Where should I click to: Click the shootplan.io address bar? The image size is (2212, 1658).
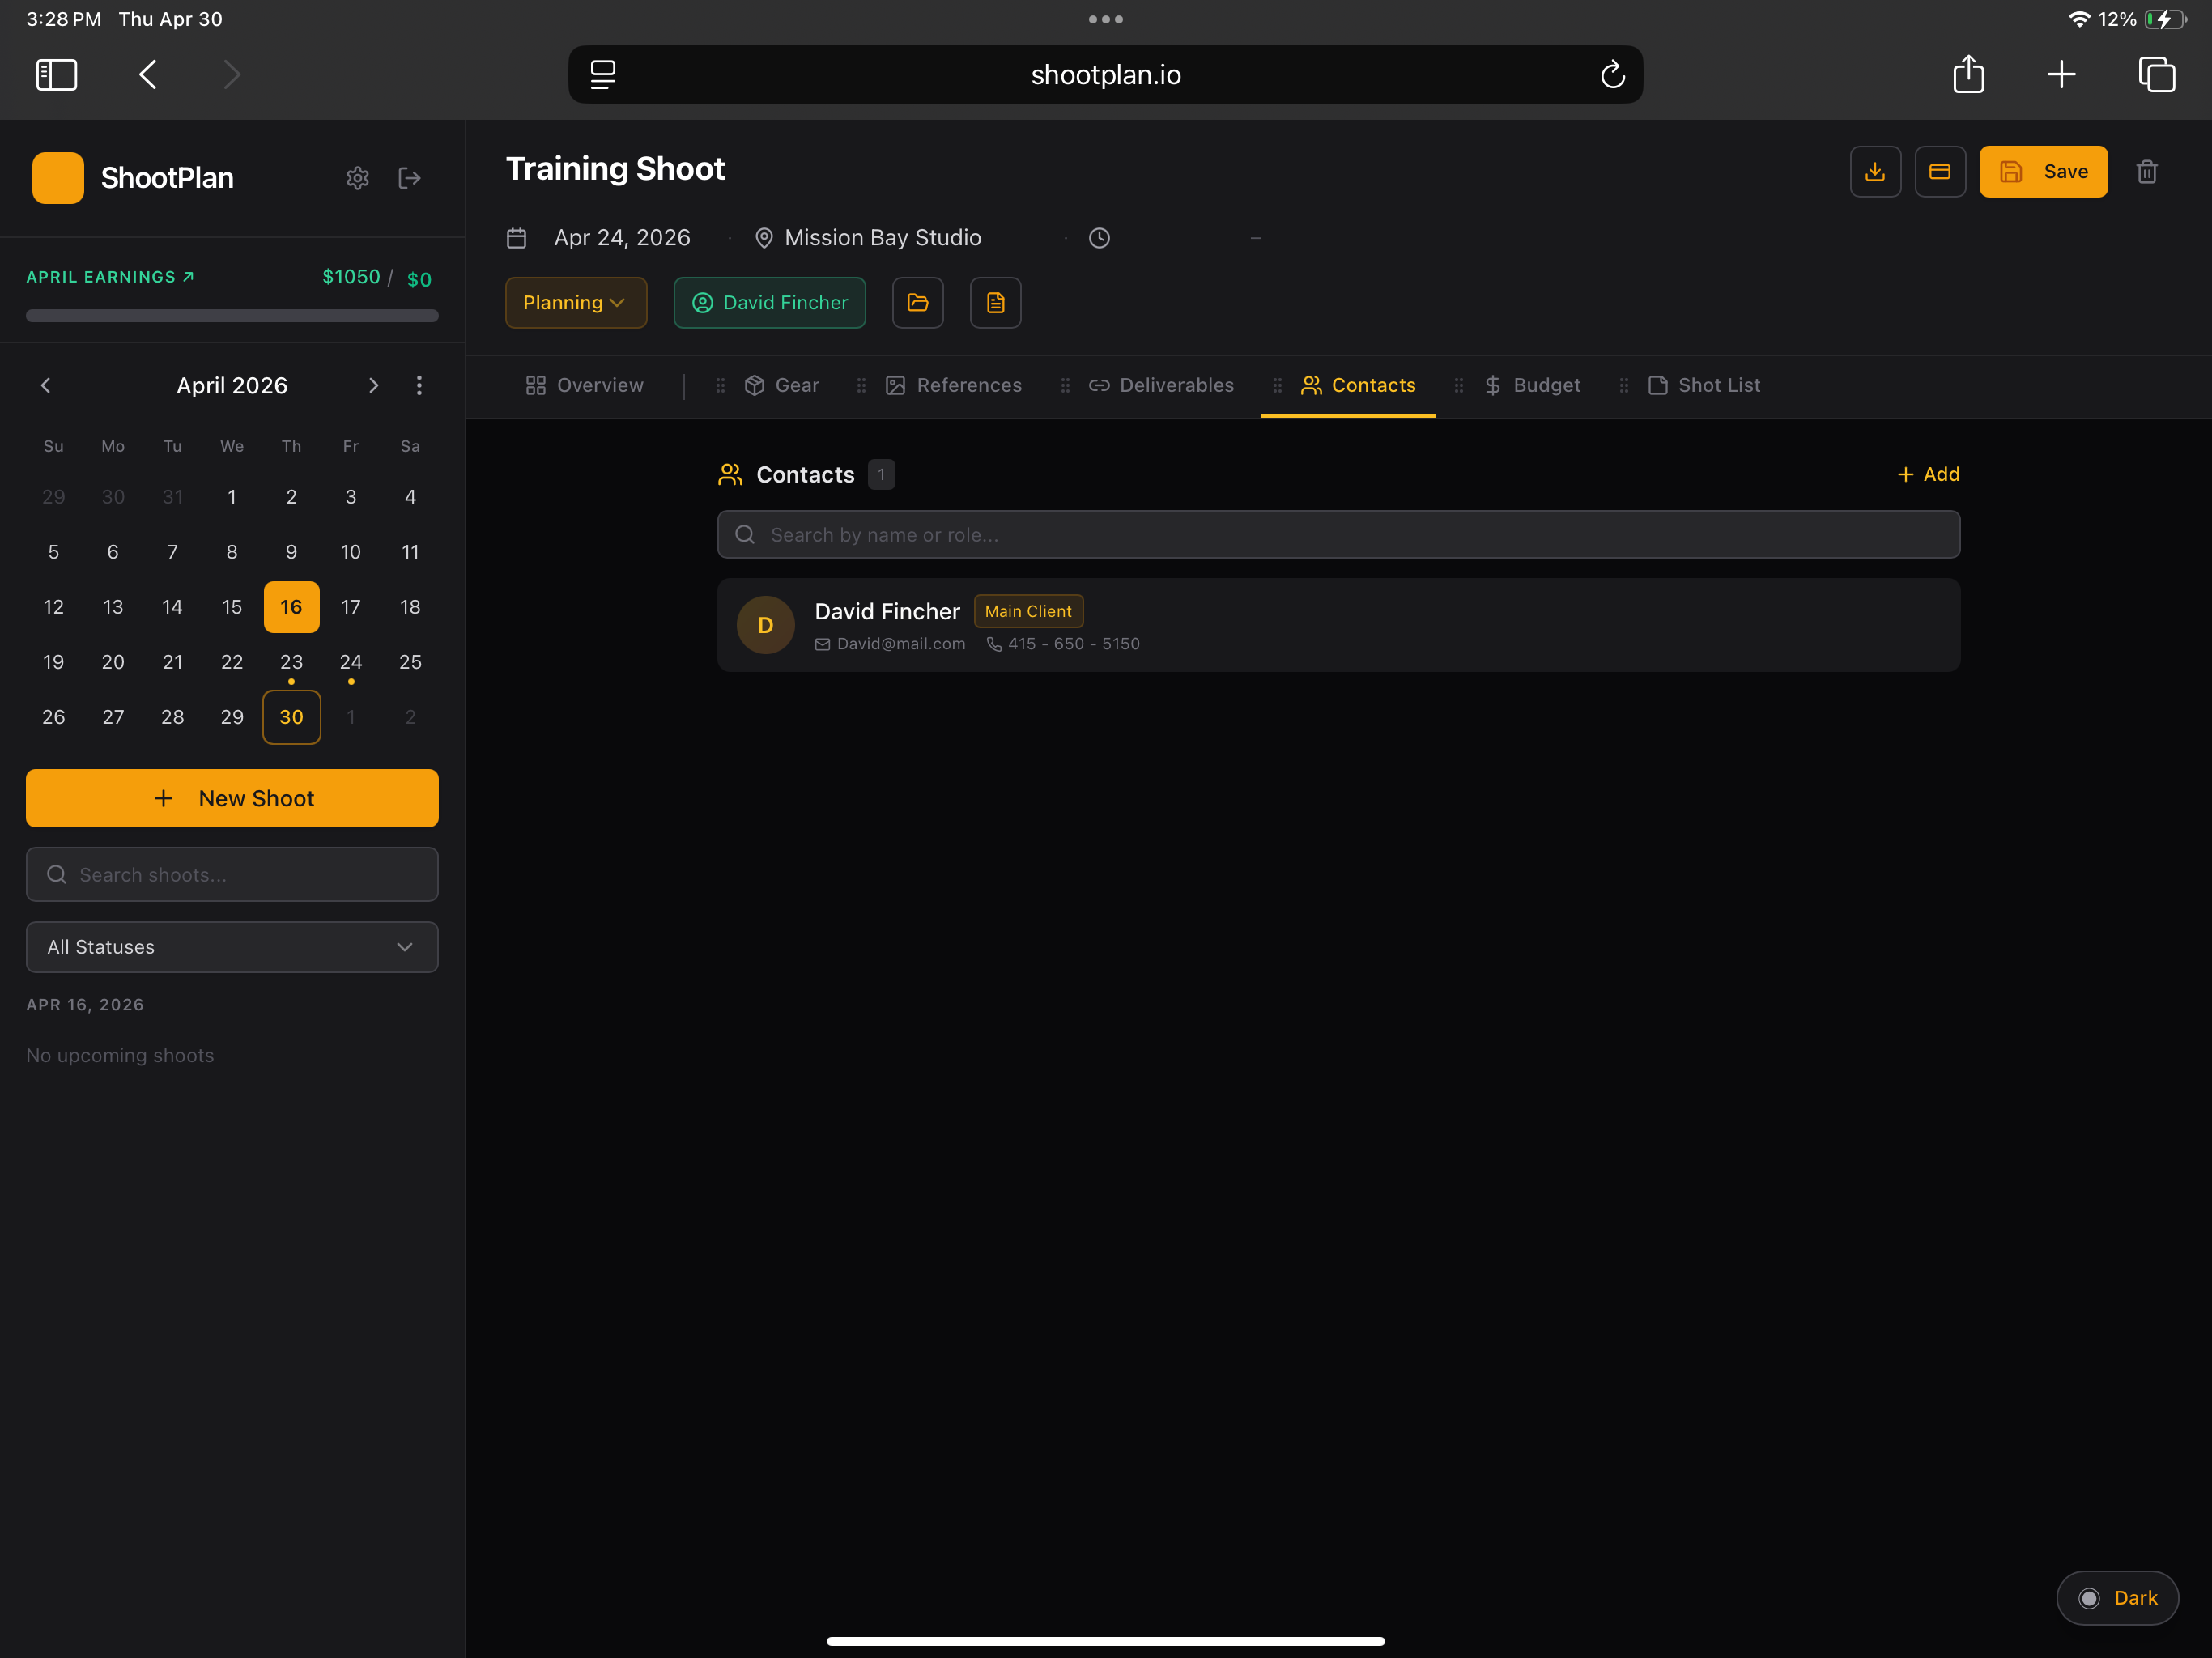(1105, 74)
